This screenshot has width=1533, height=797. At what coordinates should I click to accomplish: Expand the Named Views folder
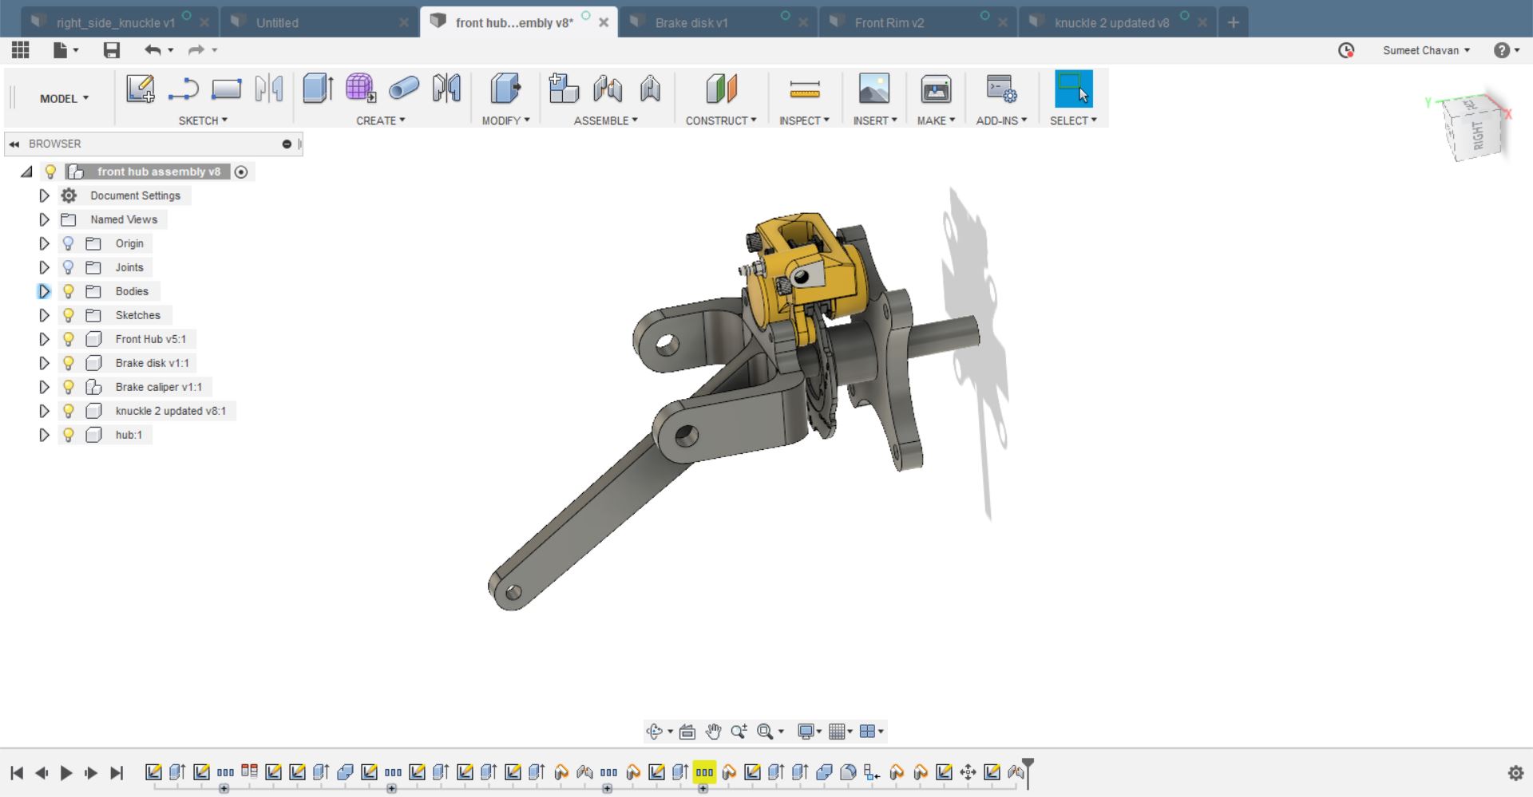[45, 219]
